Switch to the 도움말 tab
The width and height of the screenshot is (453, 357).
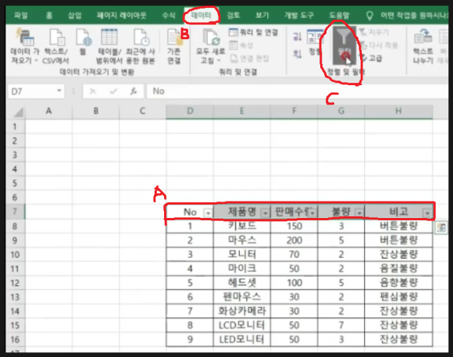pos(339,15)
